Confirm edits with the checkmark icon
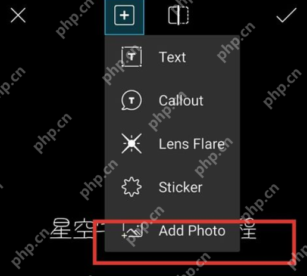 tap(287, 15)
